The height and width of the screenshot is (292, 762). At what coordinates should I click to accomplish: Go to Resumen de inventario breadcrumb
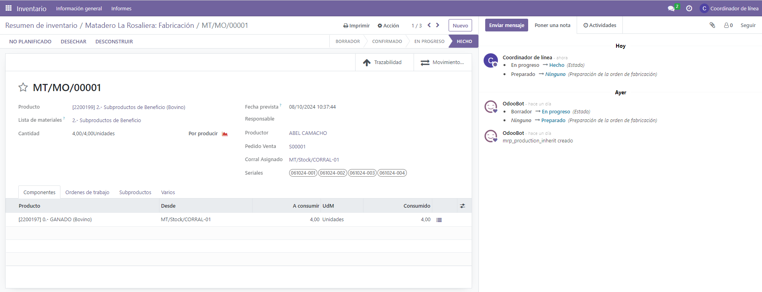tap(41, 25)
